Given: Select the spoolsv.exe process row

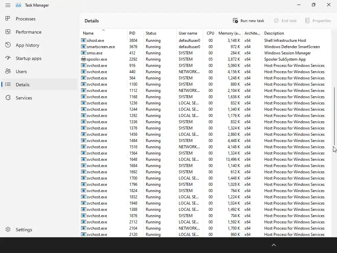Looking at the screenshot, I should pyautogui.click(x=205, y=59).
